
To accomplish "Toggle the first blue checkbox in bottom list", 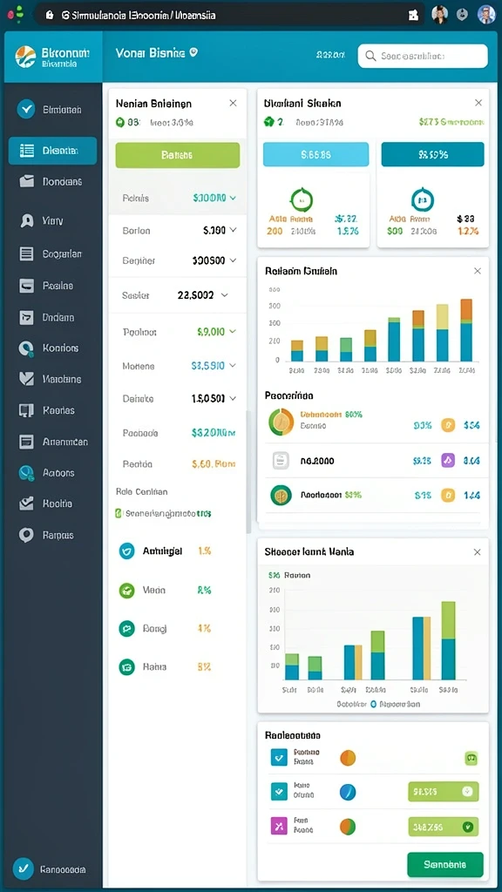I will click(279, 757).
